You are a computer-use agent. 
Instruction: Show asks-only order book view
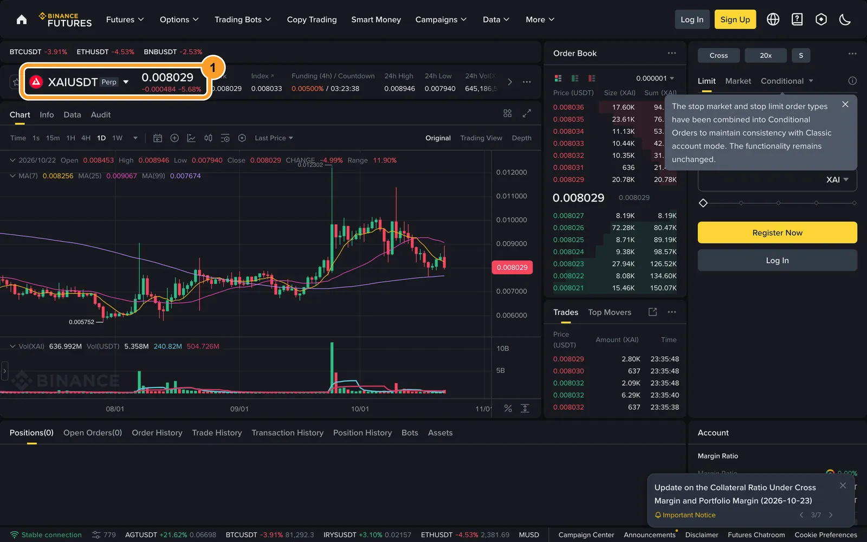click(x=592, y=78)
